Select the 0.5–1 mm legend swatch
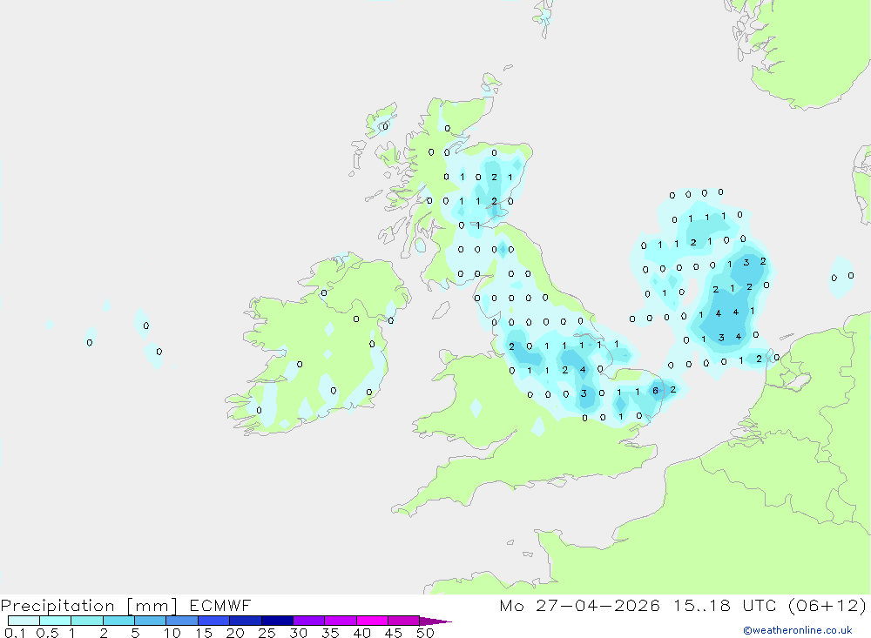The width and height of the screenshot is (871, 638). 55,621
